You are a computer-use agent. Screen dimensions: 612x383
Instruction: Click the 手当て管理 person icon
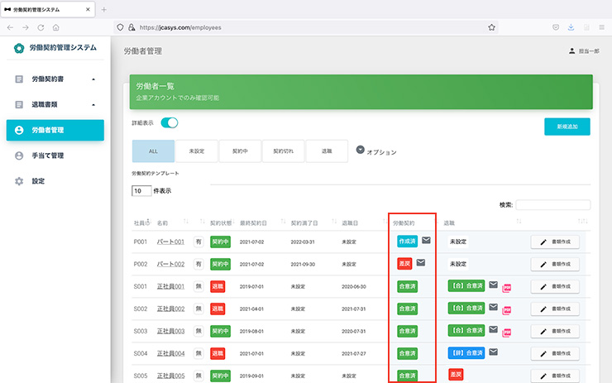19,156
